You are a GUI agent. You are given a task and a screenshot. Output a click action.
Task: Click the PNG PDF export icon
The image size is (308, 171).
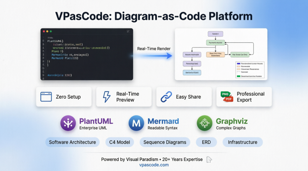227,97
